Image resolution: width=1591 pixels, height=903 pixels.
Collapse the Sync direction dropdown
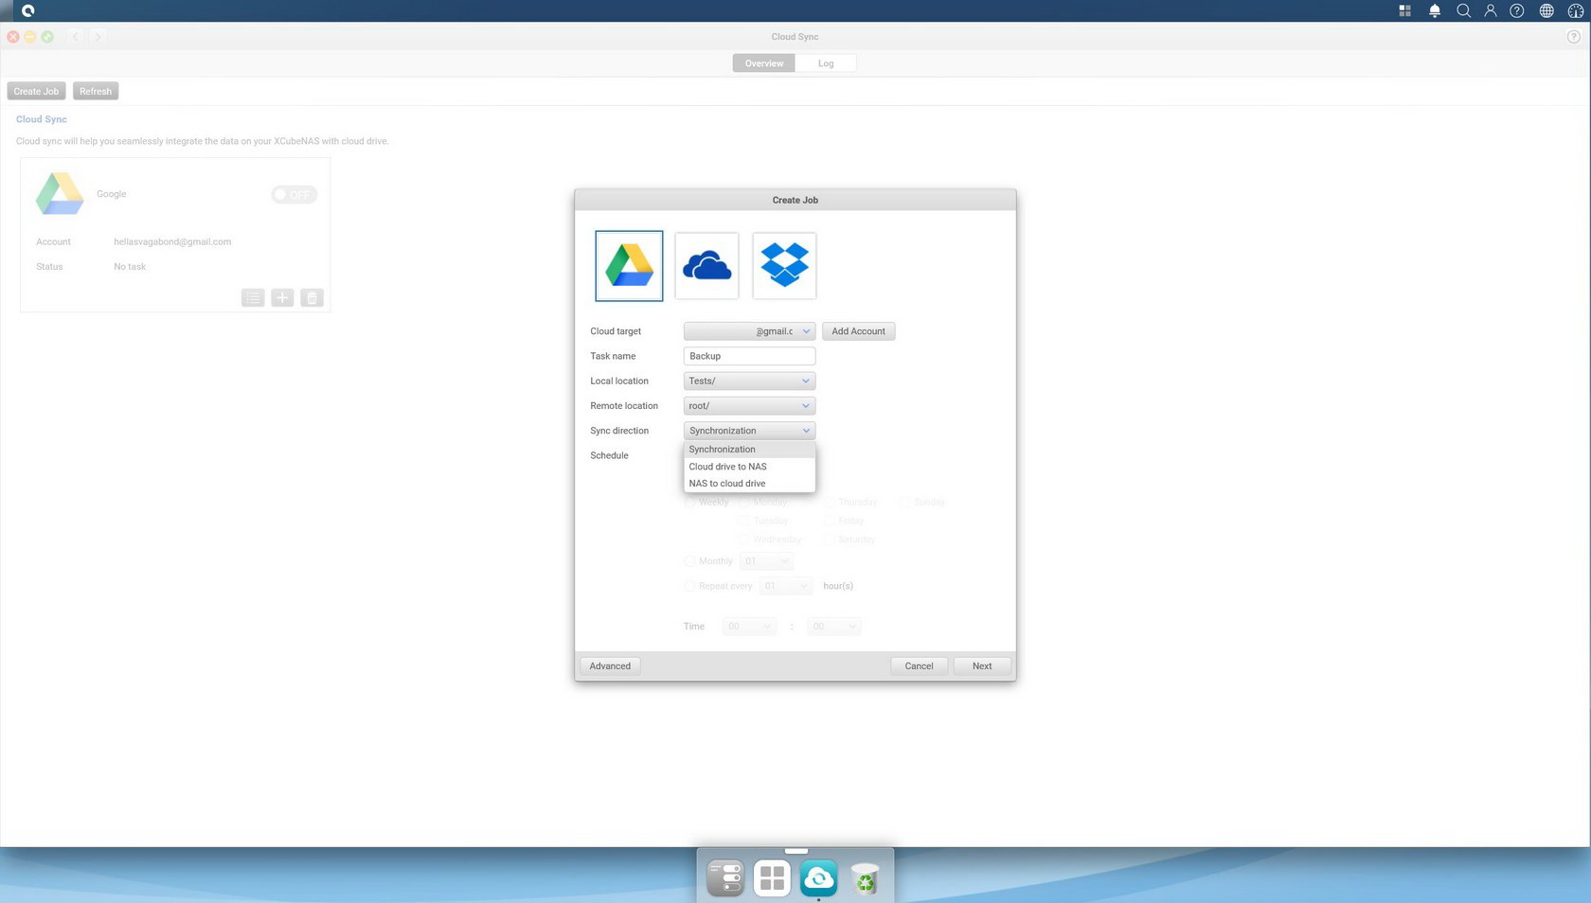(749, 431)
